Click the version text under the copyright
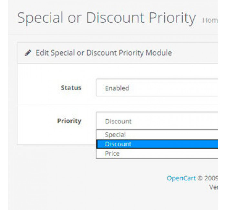Viewport: 226px width, 210px height. click(214, 187)
